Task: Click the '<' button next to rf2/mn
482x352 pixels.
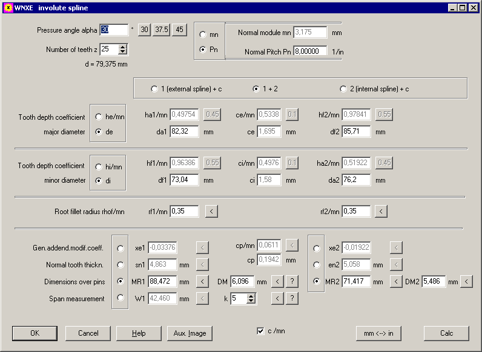Action: (x=380, y=211)
